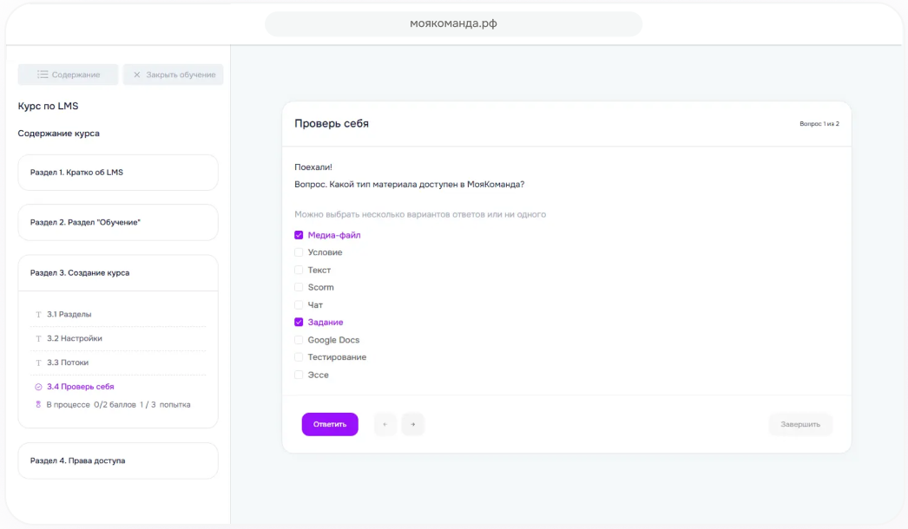Click the text icon next to 3.1 Разделы
This screenshot has height=529, width=908.
(38, 314)
